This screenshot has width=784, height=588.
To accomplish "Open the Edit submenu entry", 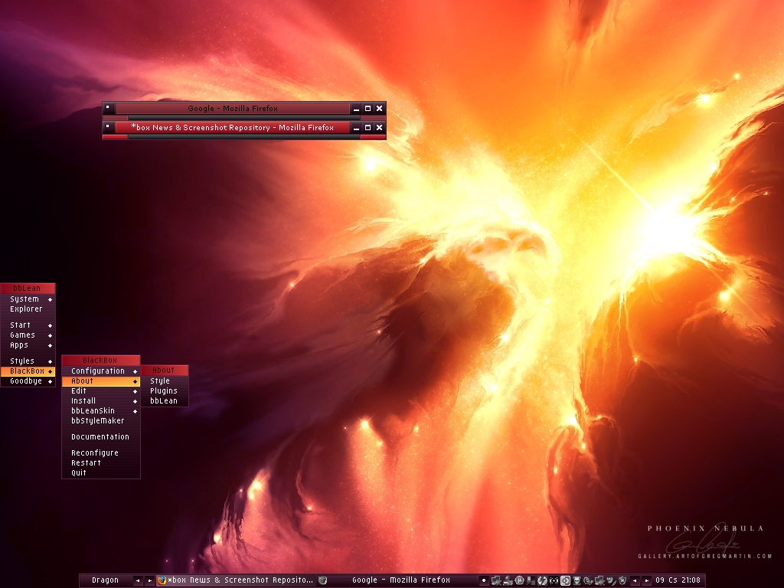I will pos(100,391).
